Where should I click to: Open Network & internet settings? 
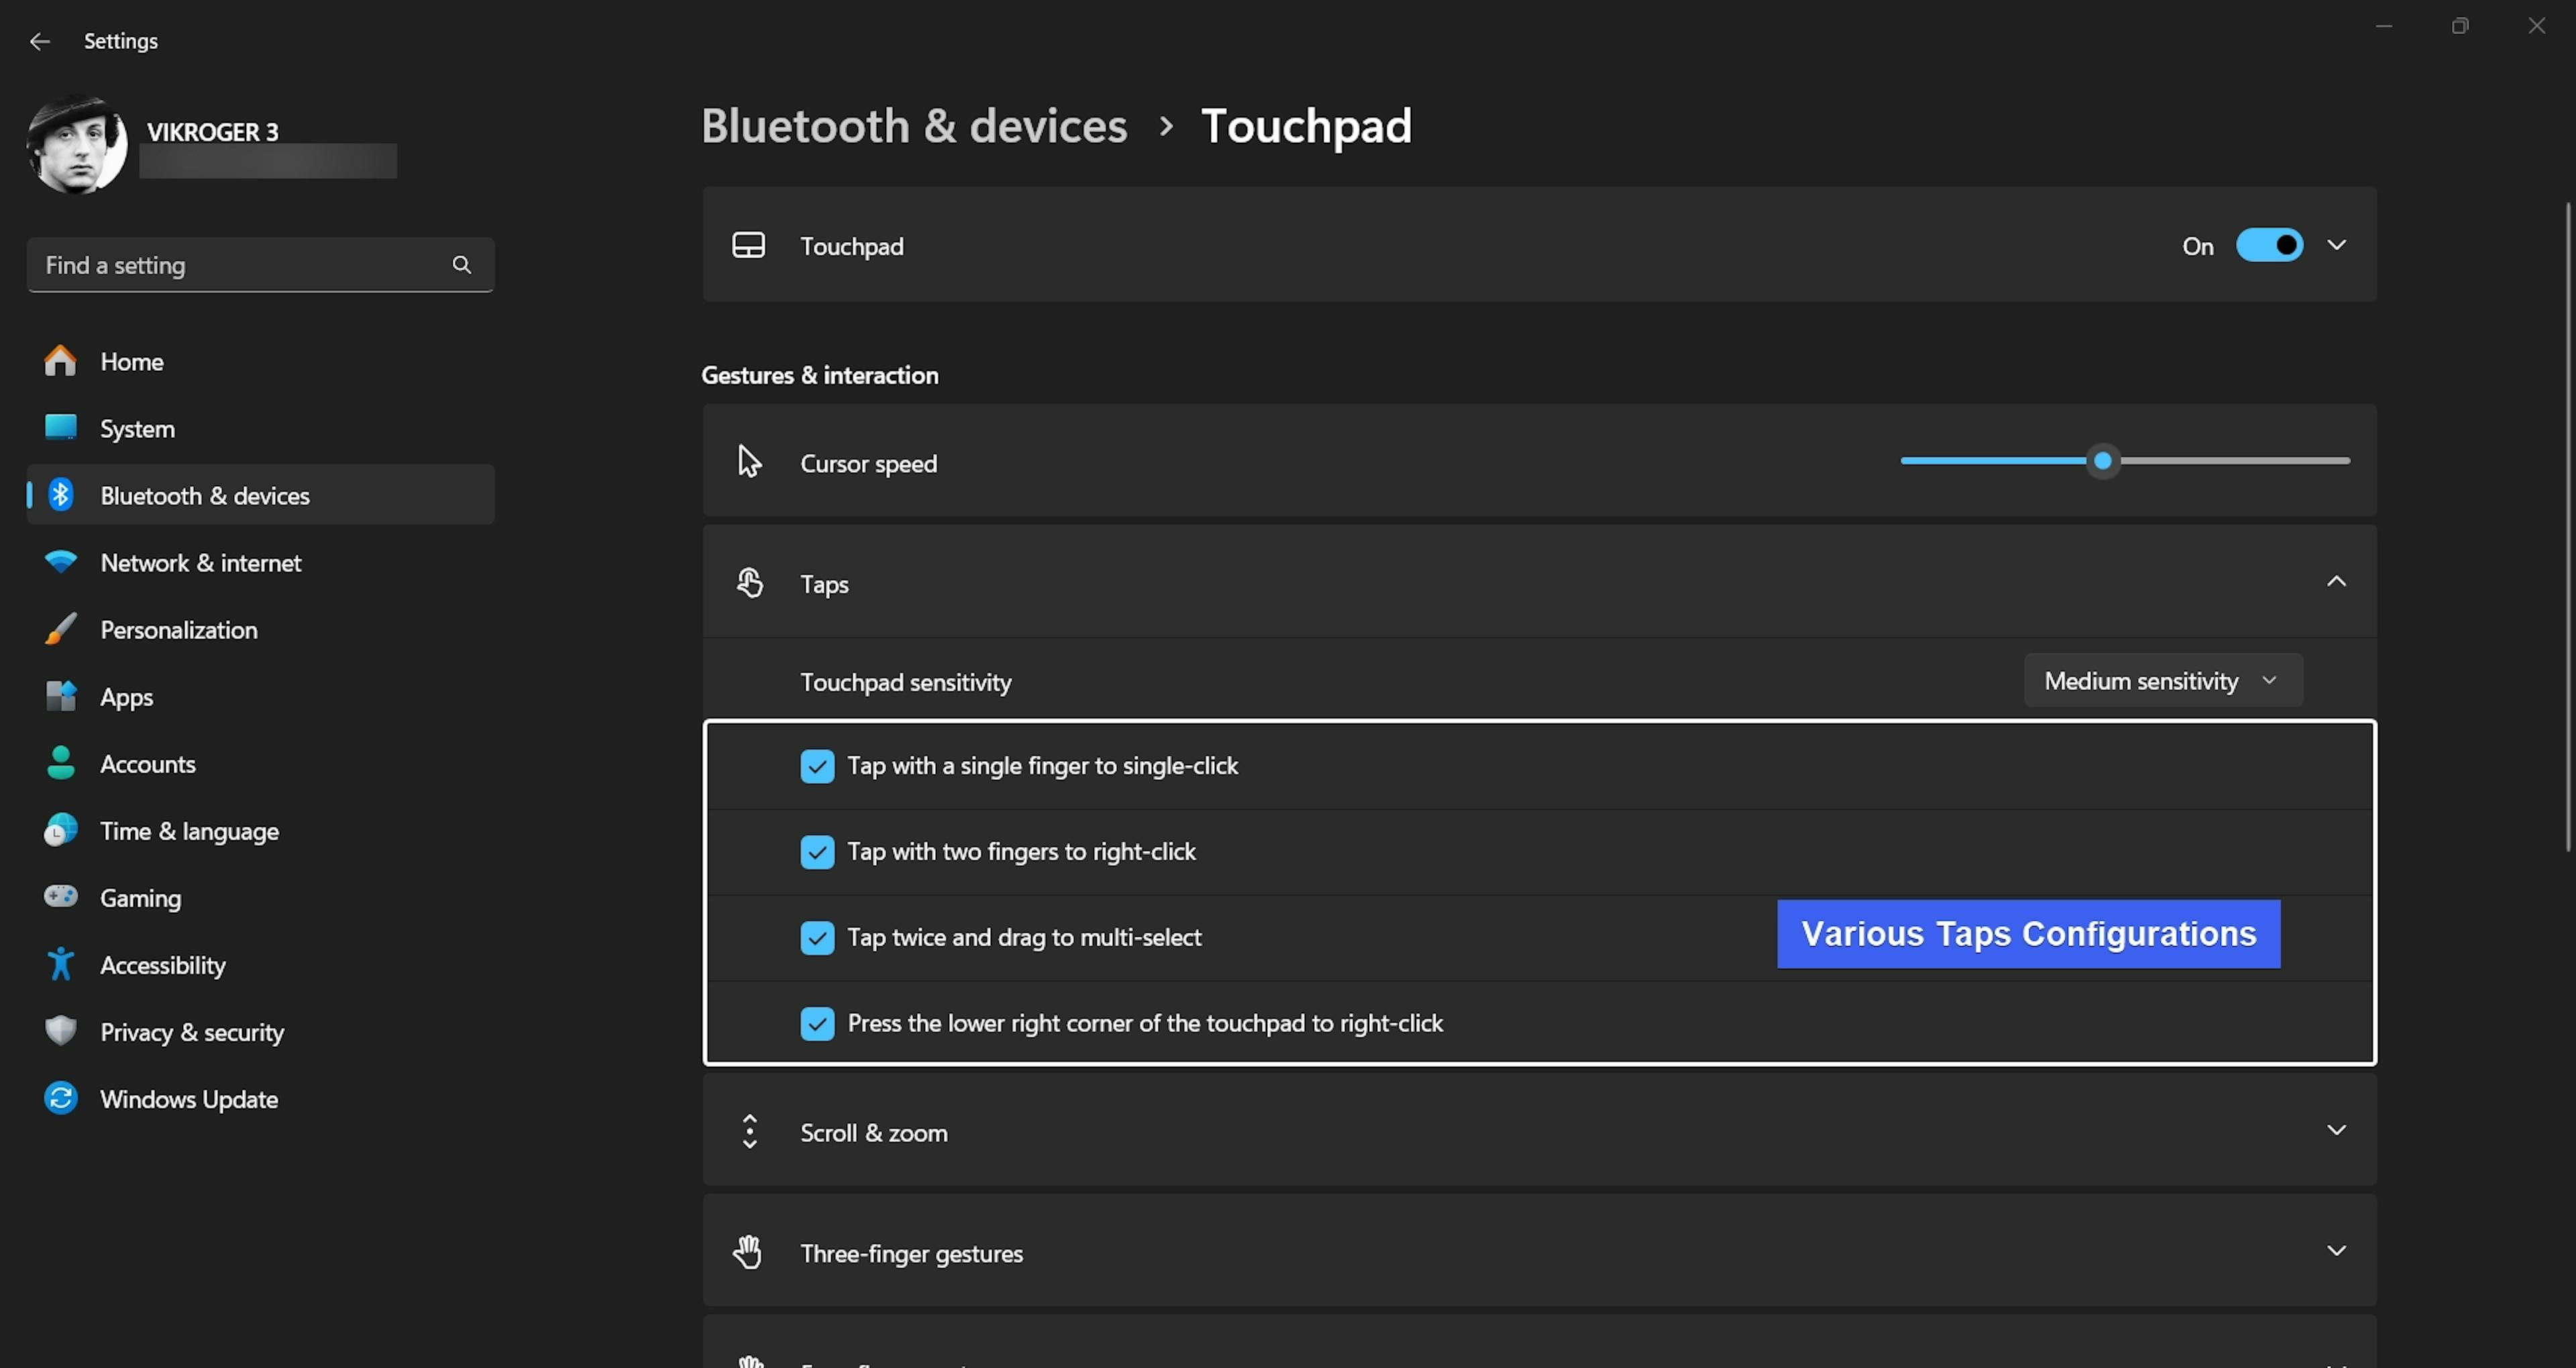(x=200, y=563)
